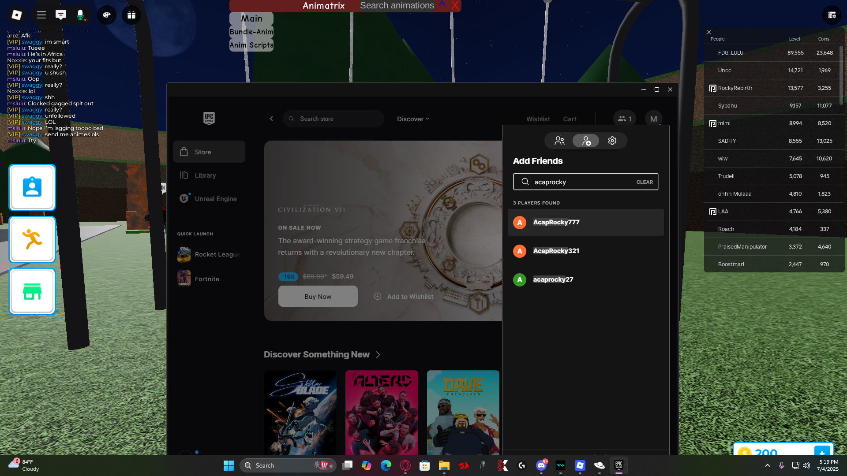Click the Roblox logo menu button
The width and height of the screenshot is (847, 476).
[17, 15]
